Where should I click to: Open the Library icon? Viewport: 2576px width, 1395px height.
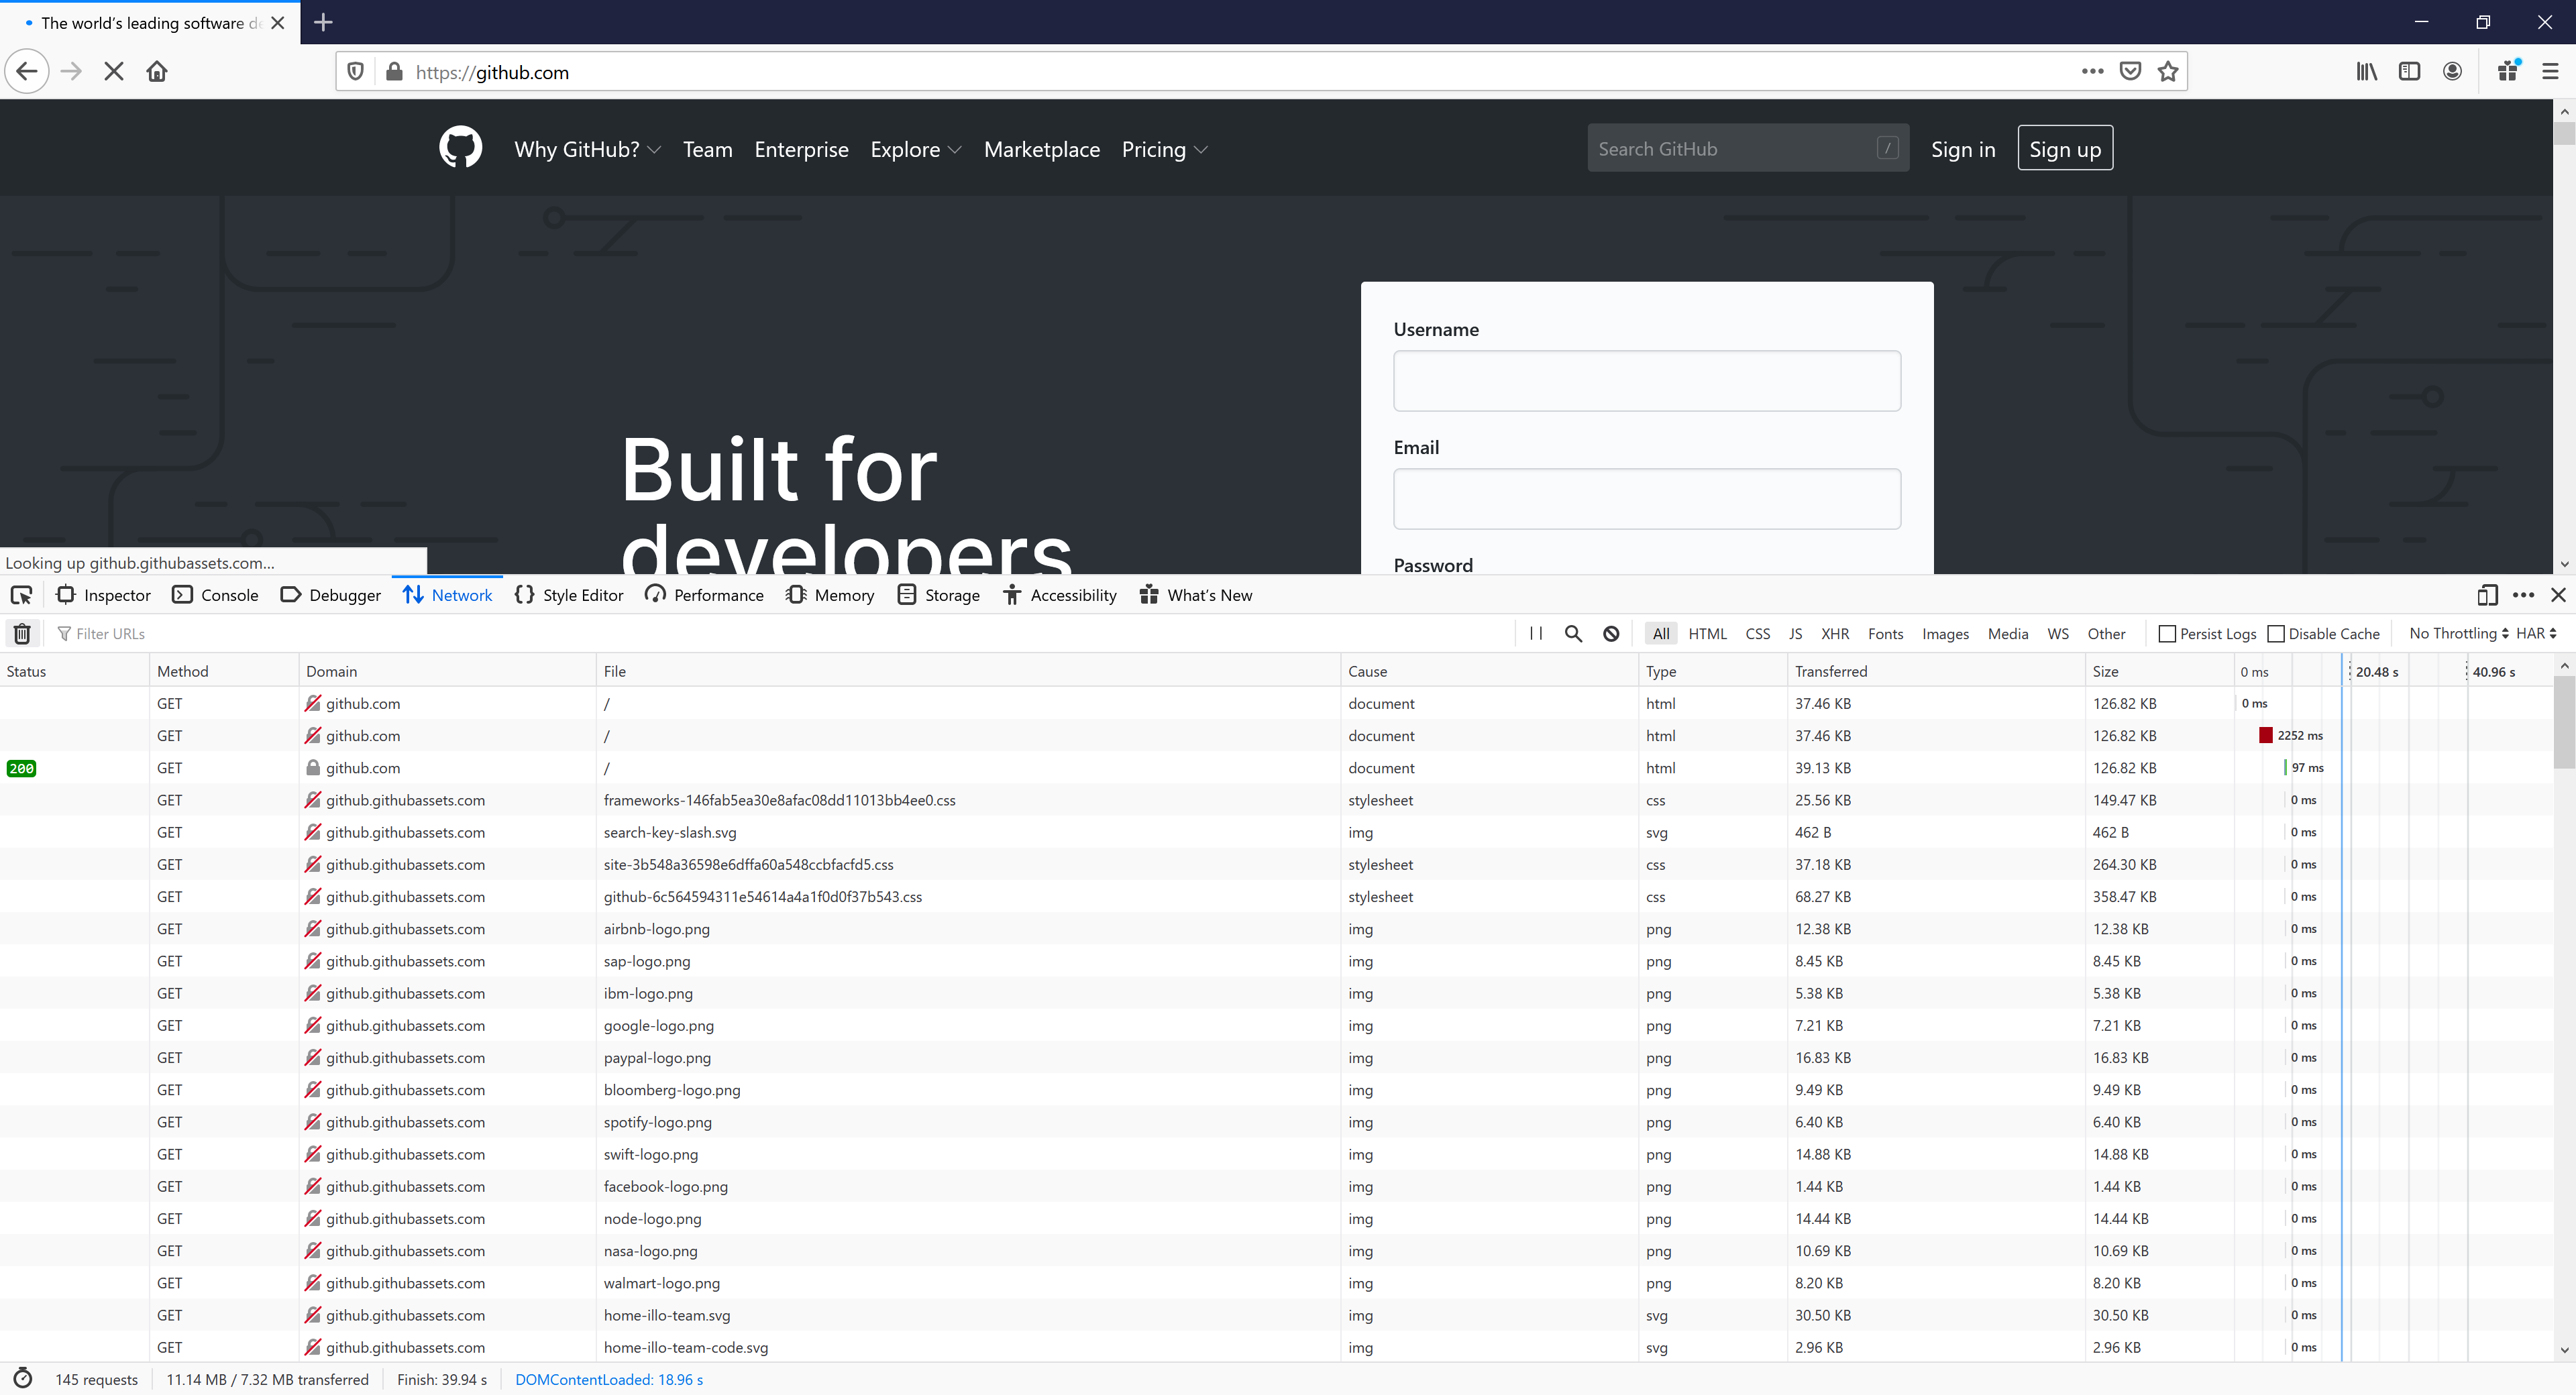(x=2366, y=72)
